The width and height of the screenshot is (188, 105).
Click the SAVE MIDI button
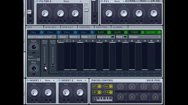pyautogui.click(x=153, y=80)
